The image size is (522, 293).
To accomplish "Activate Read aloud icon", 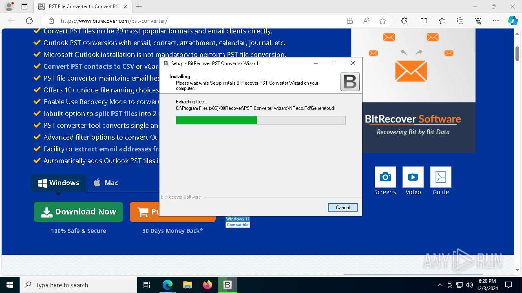I will tap(366, 21).
